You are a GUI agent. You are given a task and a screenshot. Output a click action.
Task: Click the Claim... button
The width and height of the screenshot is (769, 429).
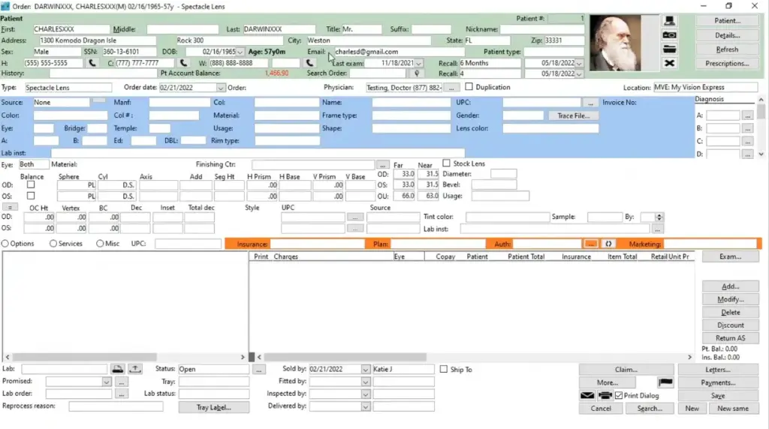pyautogui.click(x=626, y=370)
